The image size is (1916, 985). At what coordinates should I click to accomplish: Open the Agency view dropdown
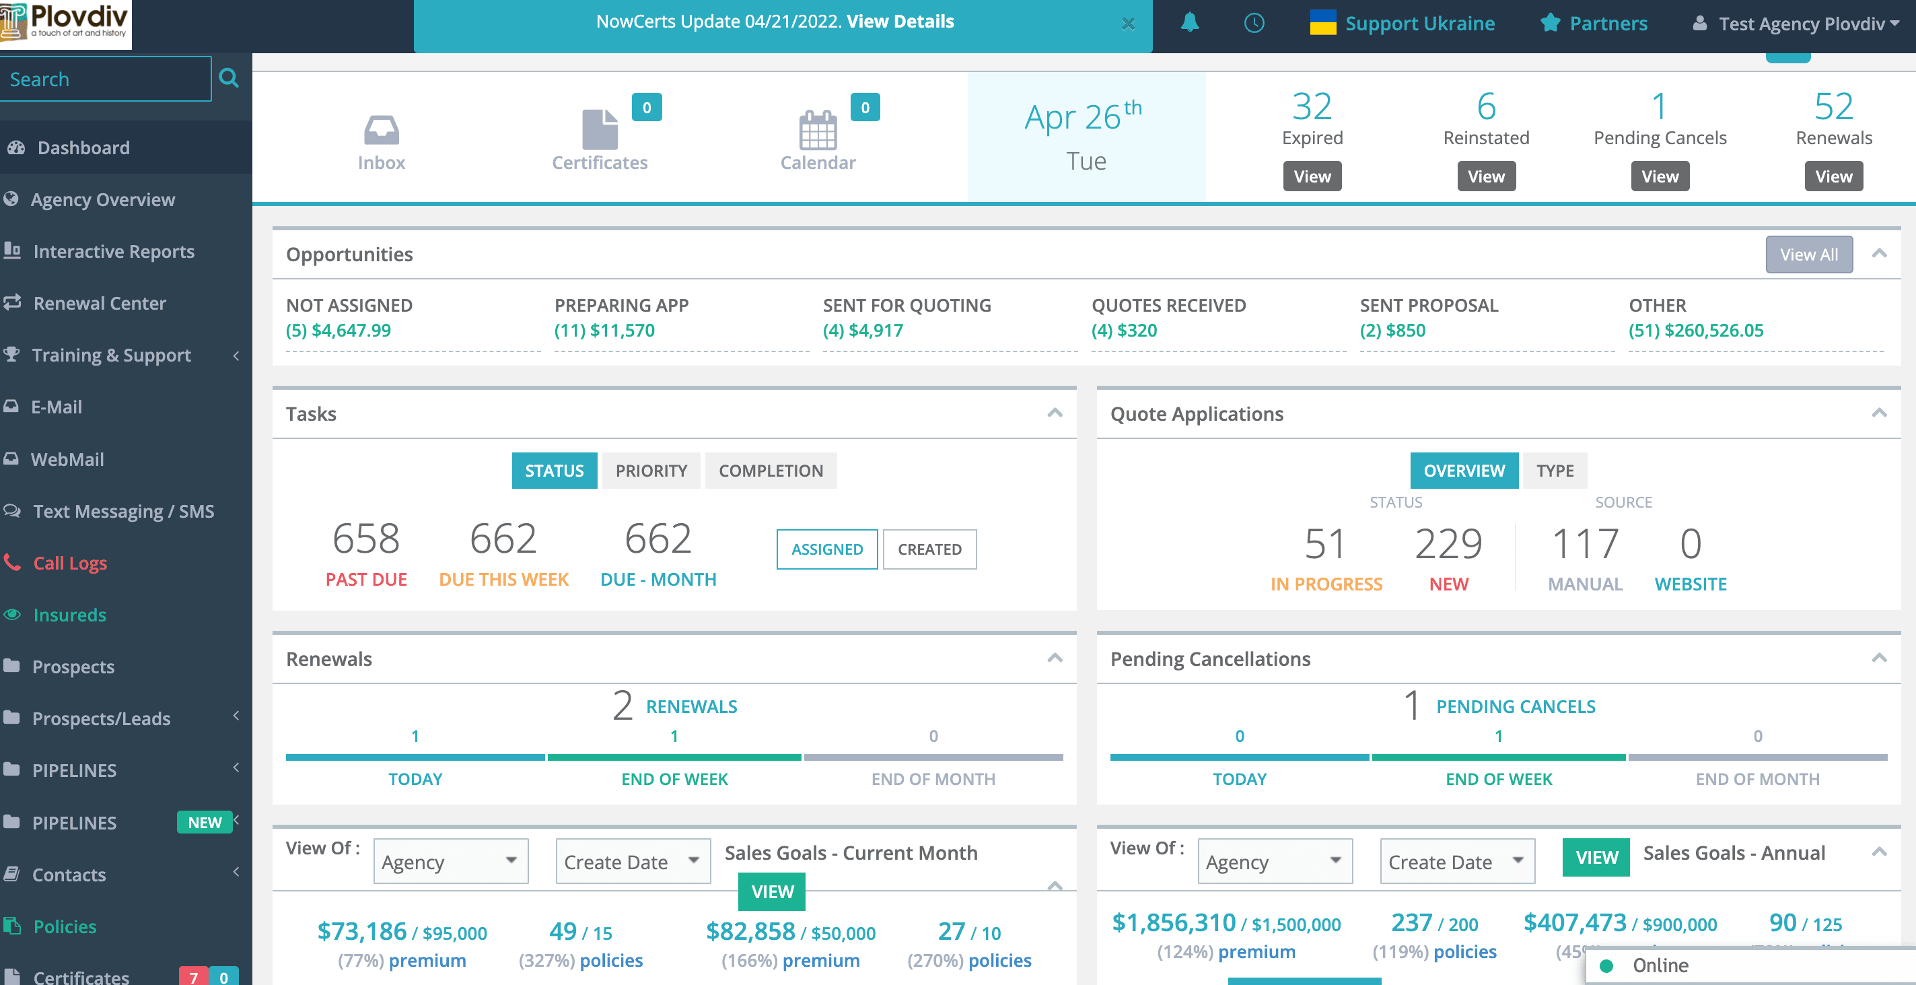point(450,862)
